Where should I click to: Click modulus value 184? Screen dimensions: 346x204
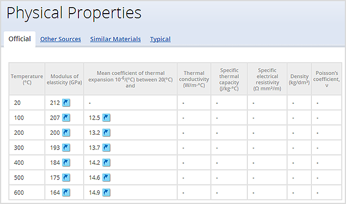tap(54, 163)
